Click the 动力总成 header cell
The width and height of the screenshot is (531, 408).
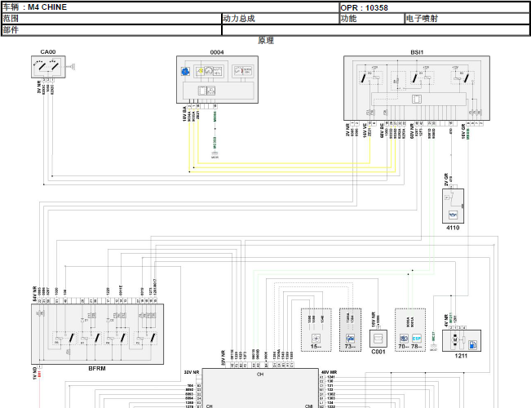click(x=281, y=19)
